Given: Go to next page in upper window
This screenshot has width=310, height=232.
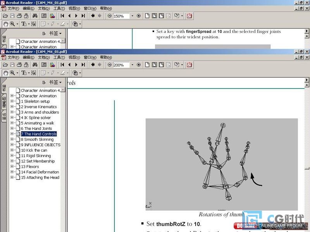Looking at the screenshot, I should (76, 16).
